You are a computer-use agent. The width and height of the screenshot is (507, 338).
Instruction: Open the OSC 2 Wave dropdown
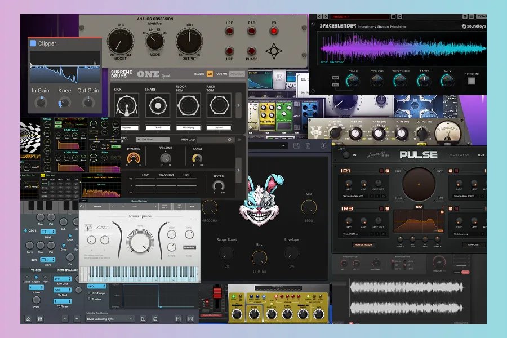click(x=48, y=232)
